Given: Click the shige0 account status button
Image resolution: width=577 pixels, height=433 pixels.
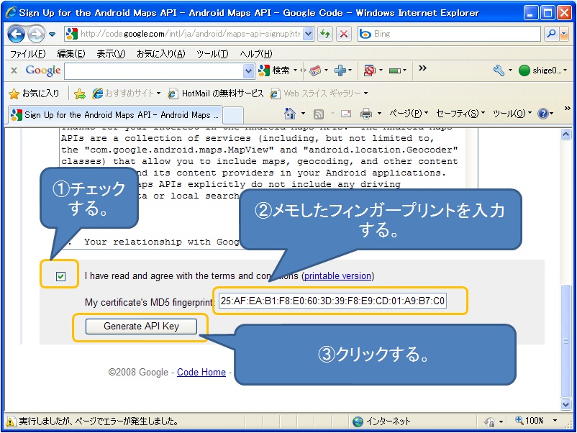Looking at the screenshot, I should [x=542, y=70].
